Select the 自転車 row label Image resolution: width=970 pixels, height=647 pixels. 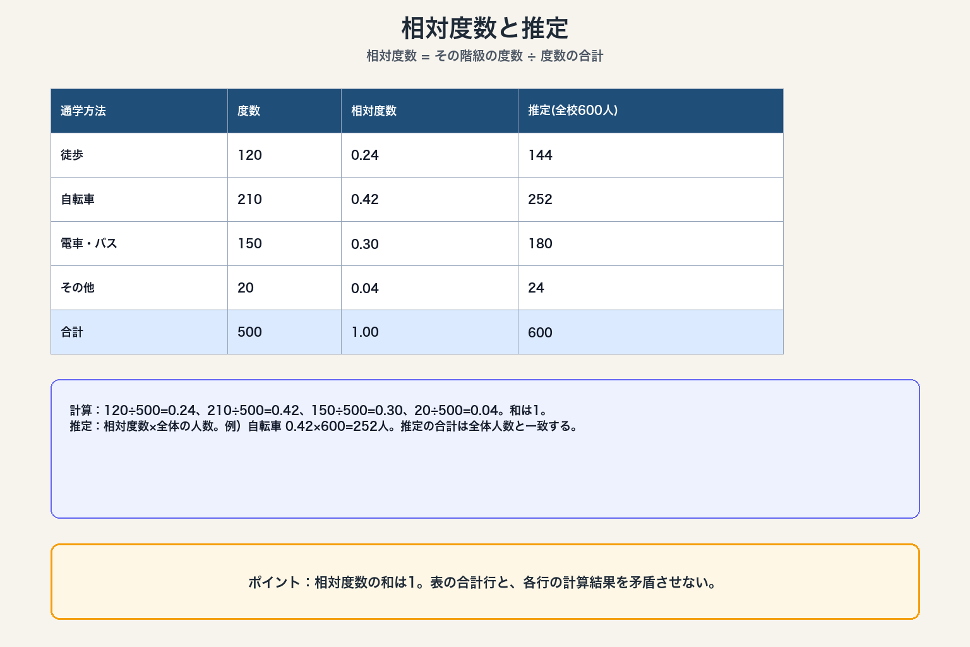point(78,199)
